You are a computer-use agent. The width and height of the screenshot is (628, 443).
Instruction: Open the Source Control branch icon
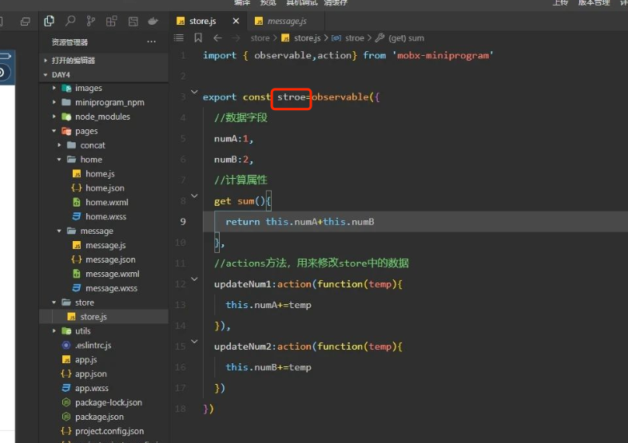(91, 21)
